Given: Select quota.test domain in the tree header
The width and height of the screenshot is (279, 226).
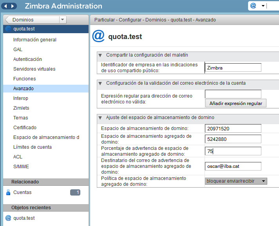Looking at the screenshot, I should pos(46,29).
